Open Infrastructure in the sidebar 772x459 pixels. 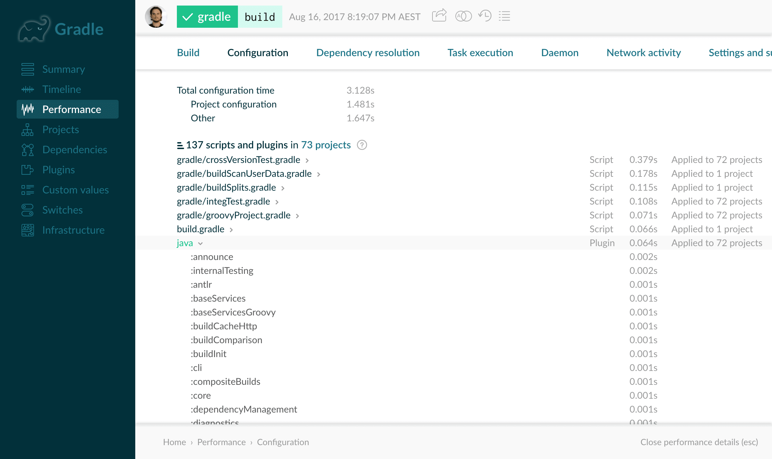74,230
